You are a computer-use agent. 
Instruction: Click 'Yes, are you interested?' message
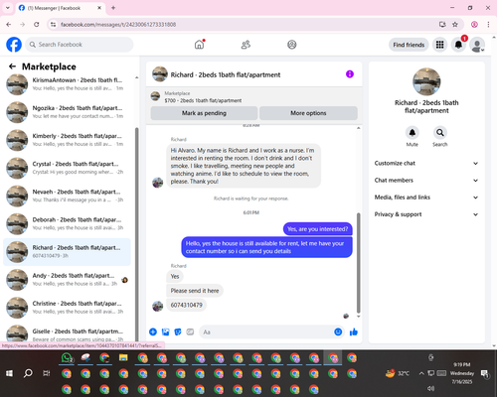(318, 229)
